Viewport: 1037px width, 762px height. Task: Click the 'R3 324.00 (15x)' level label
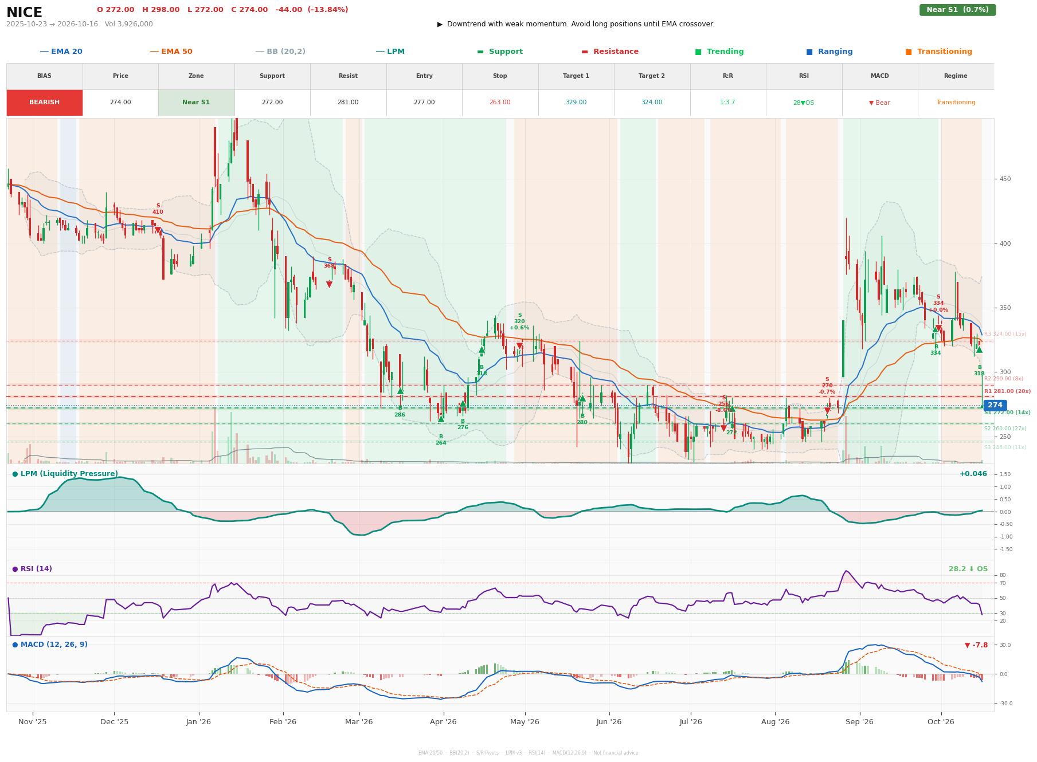click(x=1005, y=334)
